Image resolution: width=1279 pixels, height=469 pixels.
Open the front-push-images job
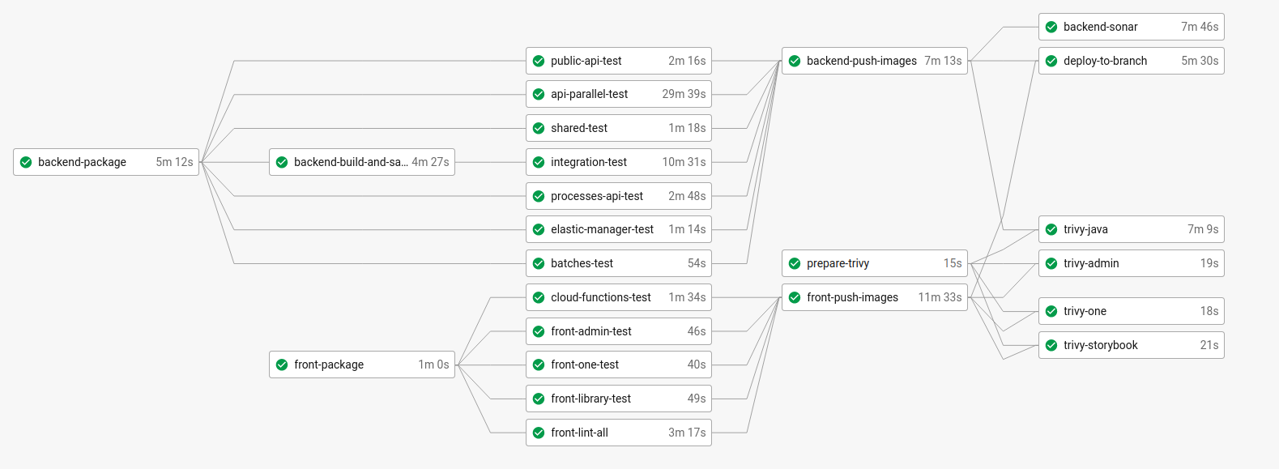(852, 297)
